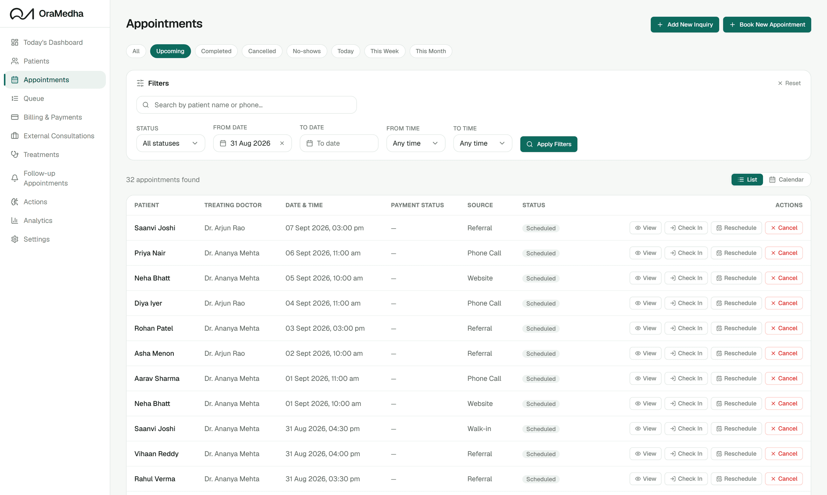Reschedule Diya Iyer's appointment

tap(736, 303)
